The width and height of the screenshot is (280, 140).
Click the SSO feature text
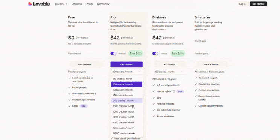158,98
